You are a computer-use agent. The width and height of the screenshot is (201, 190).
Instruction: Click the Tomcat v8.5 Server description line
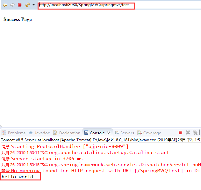tap(101, 140)
